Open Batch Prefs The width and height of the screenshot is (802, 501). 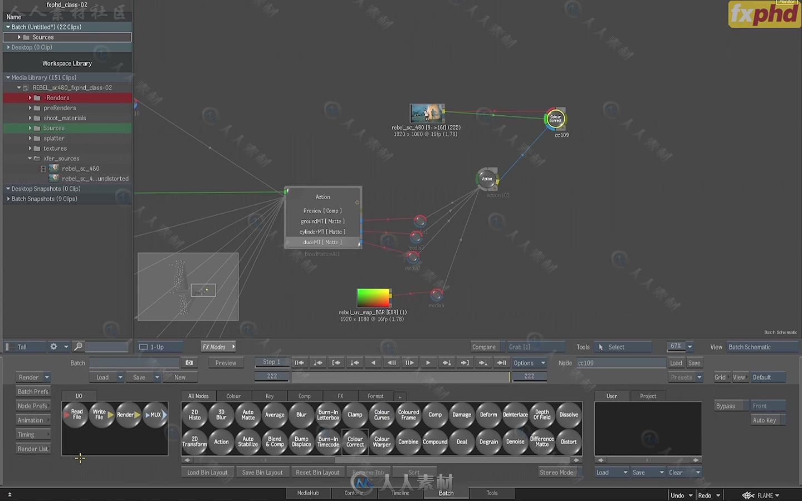coord(33,392)
